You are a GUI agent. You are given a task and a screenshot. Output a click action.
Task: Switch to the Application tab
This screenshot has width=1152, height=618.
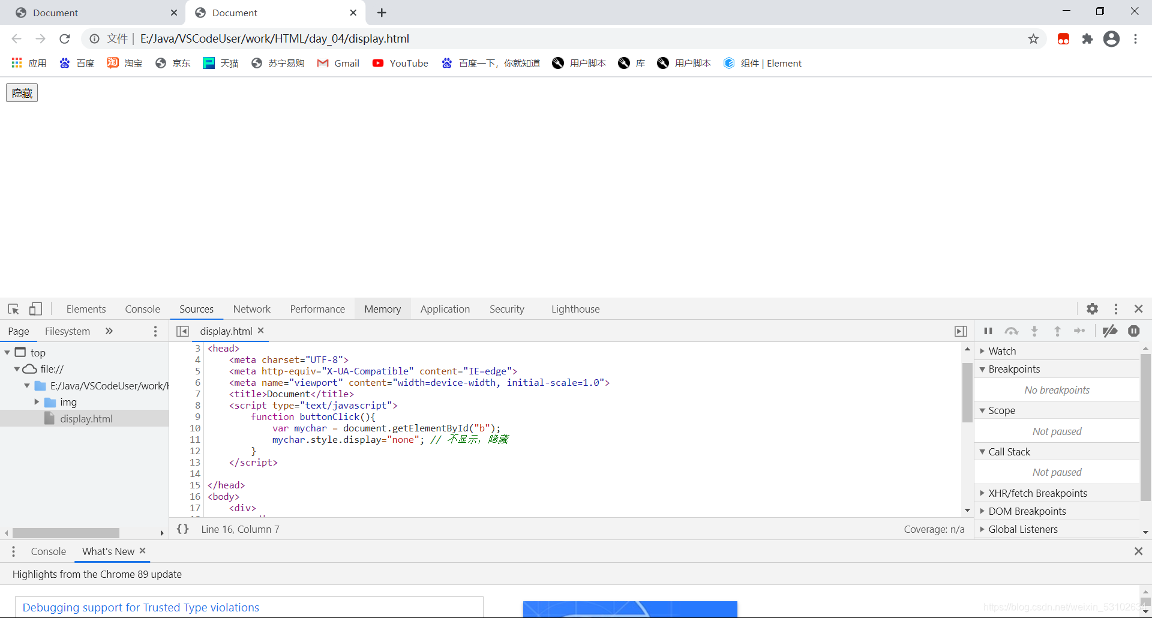(445, 309)
